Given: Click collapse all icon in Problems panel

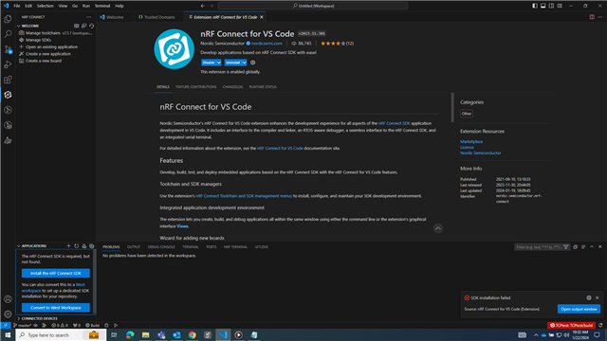Looking at the screenshot, I should [x=576, y=247].
